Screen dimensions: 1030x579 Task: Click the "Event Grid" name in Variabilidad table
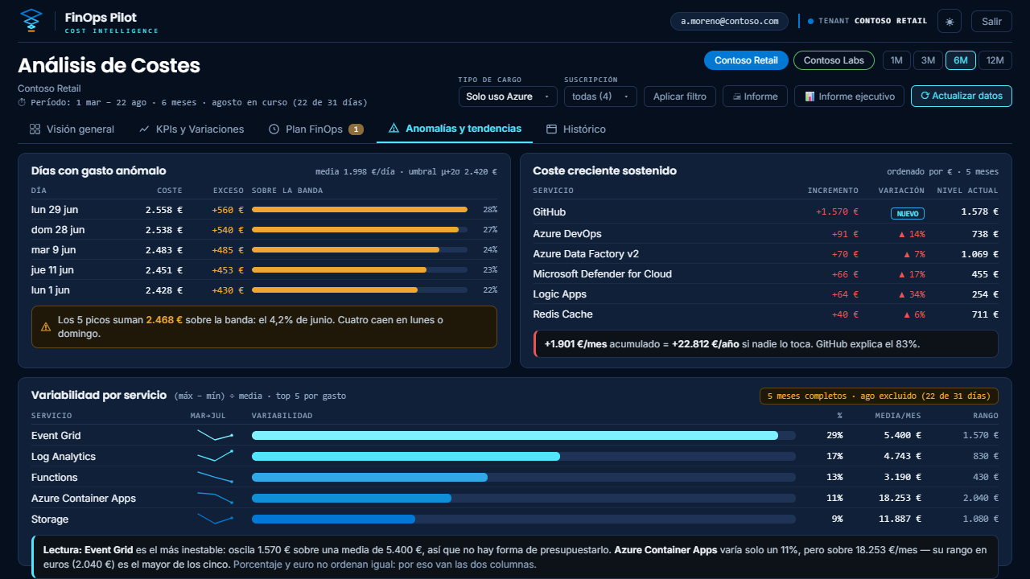tap(56, 436)
